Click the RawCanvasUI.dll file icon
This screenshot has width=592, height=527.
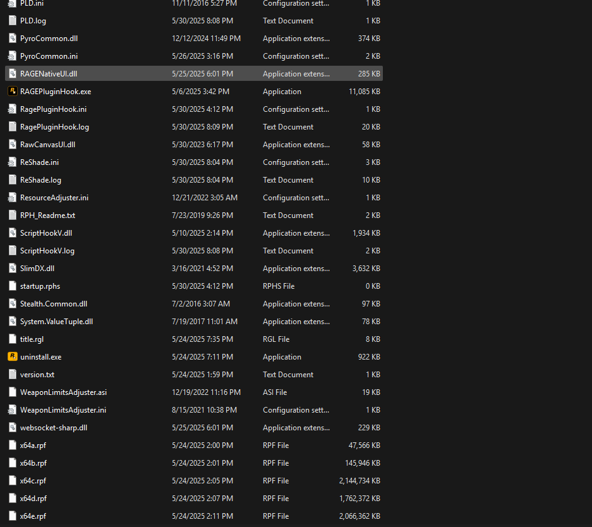(13, 145)
